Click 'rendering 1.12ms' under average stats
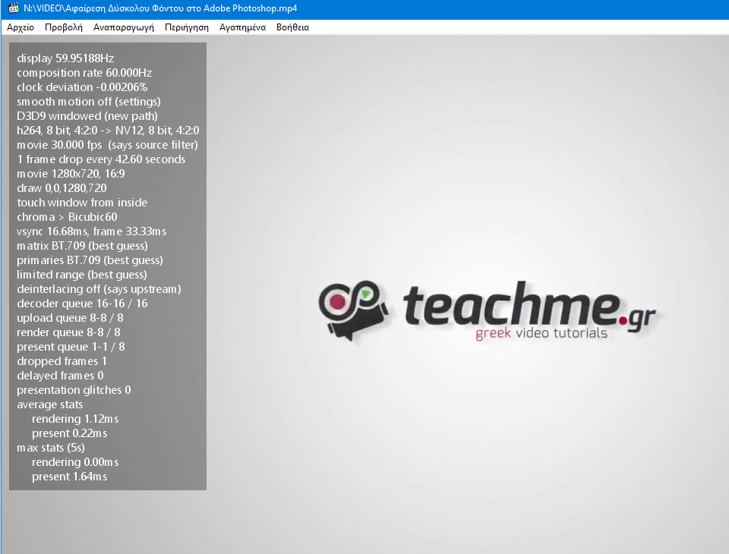Screen dimensions: 729x554 pos(75,419)
